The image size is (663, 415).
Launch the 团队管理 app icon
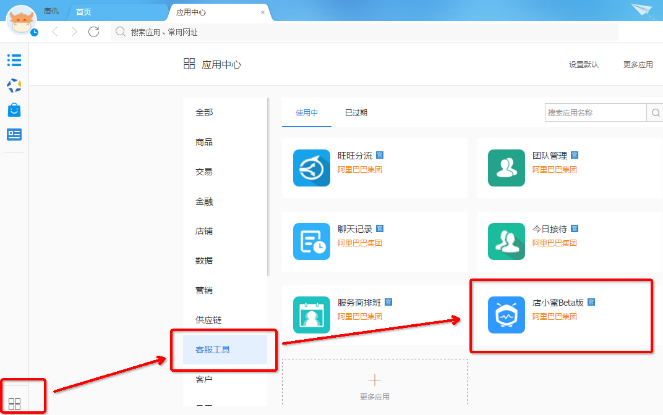coord(506,167)
